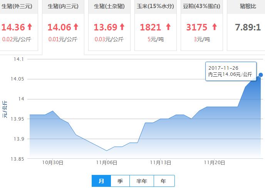This screenshot has width=265, height=188.
Task: Click the red up arrow beside 1821
Action: [168, 27]
